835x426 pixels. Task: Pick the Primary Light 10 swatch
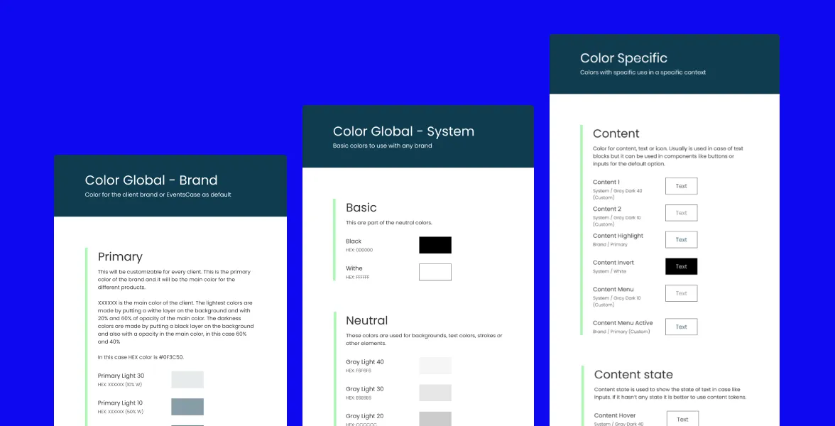pyautogui.click(x=187, y=407)
